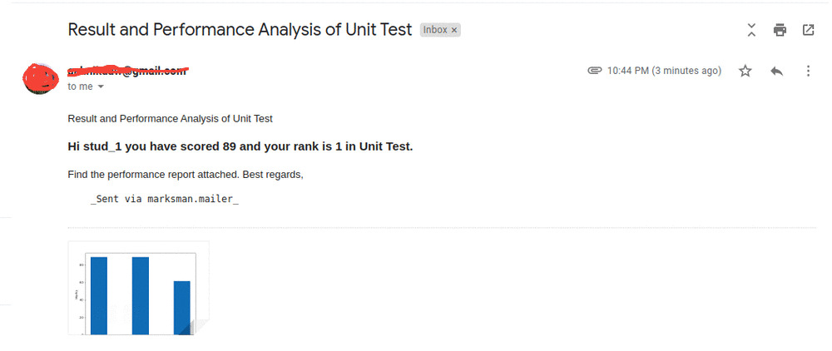This screenshot has width=832, height=351.
Task: Open the email in a new window
Action: (808, 30)
